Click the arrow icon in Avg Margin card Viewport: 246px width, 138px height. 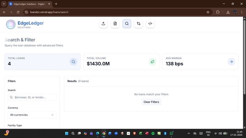tap(231, 62)
